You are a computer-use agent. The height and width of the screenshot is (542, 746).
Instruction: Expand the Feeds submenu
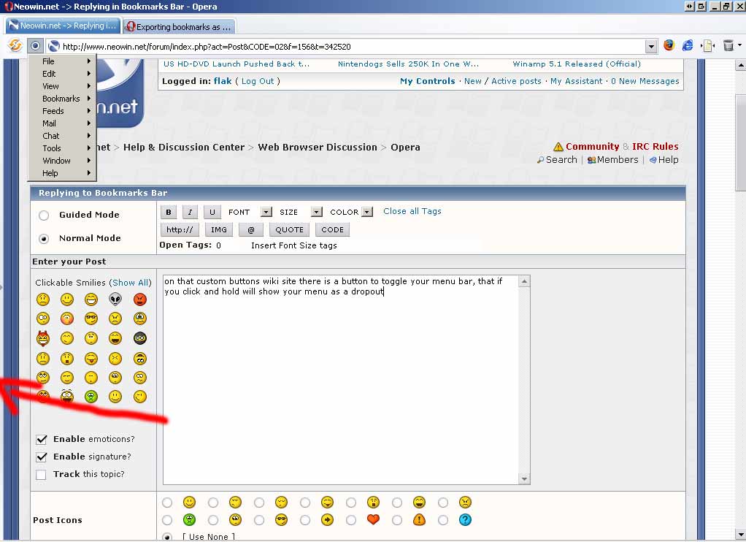(x=62, y=110)
